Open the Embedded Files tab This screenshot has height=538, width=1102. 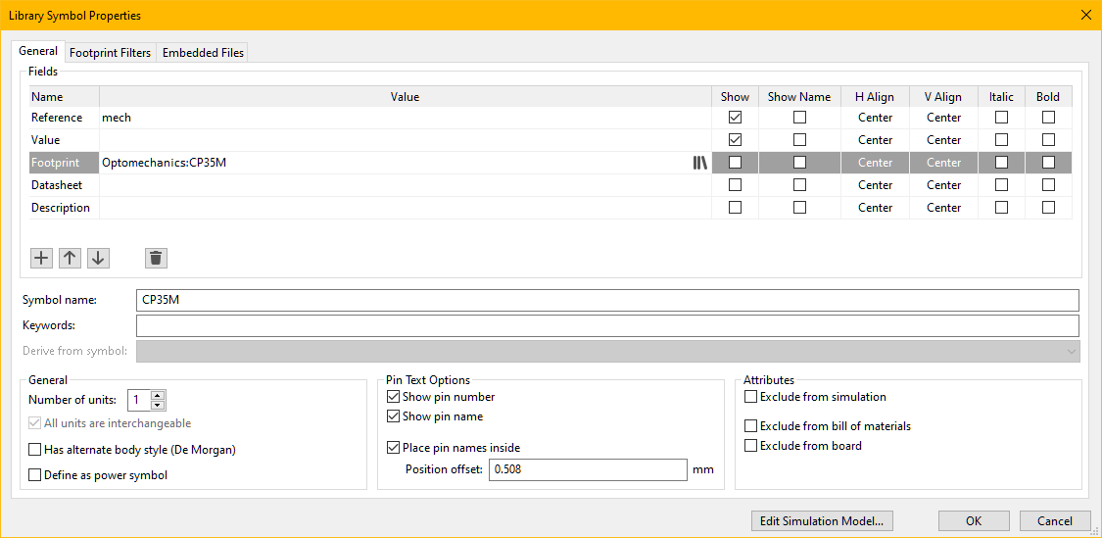(x=203, y=53)
